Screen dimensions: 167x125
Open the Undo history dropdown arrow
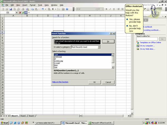[x=45, y=9]
